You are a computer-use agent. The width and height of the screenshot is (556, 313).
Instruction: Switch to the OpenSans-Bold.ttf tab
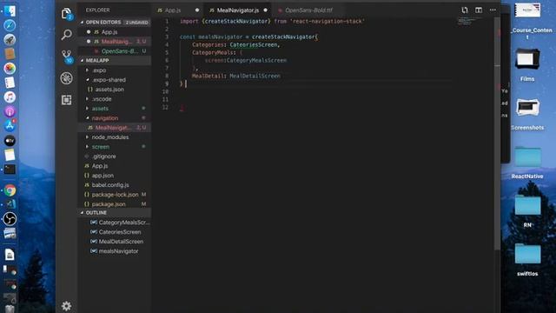coord(308,10)
